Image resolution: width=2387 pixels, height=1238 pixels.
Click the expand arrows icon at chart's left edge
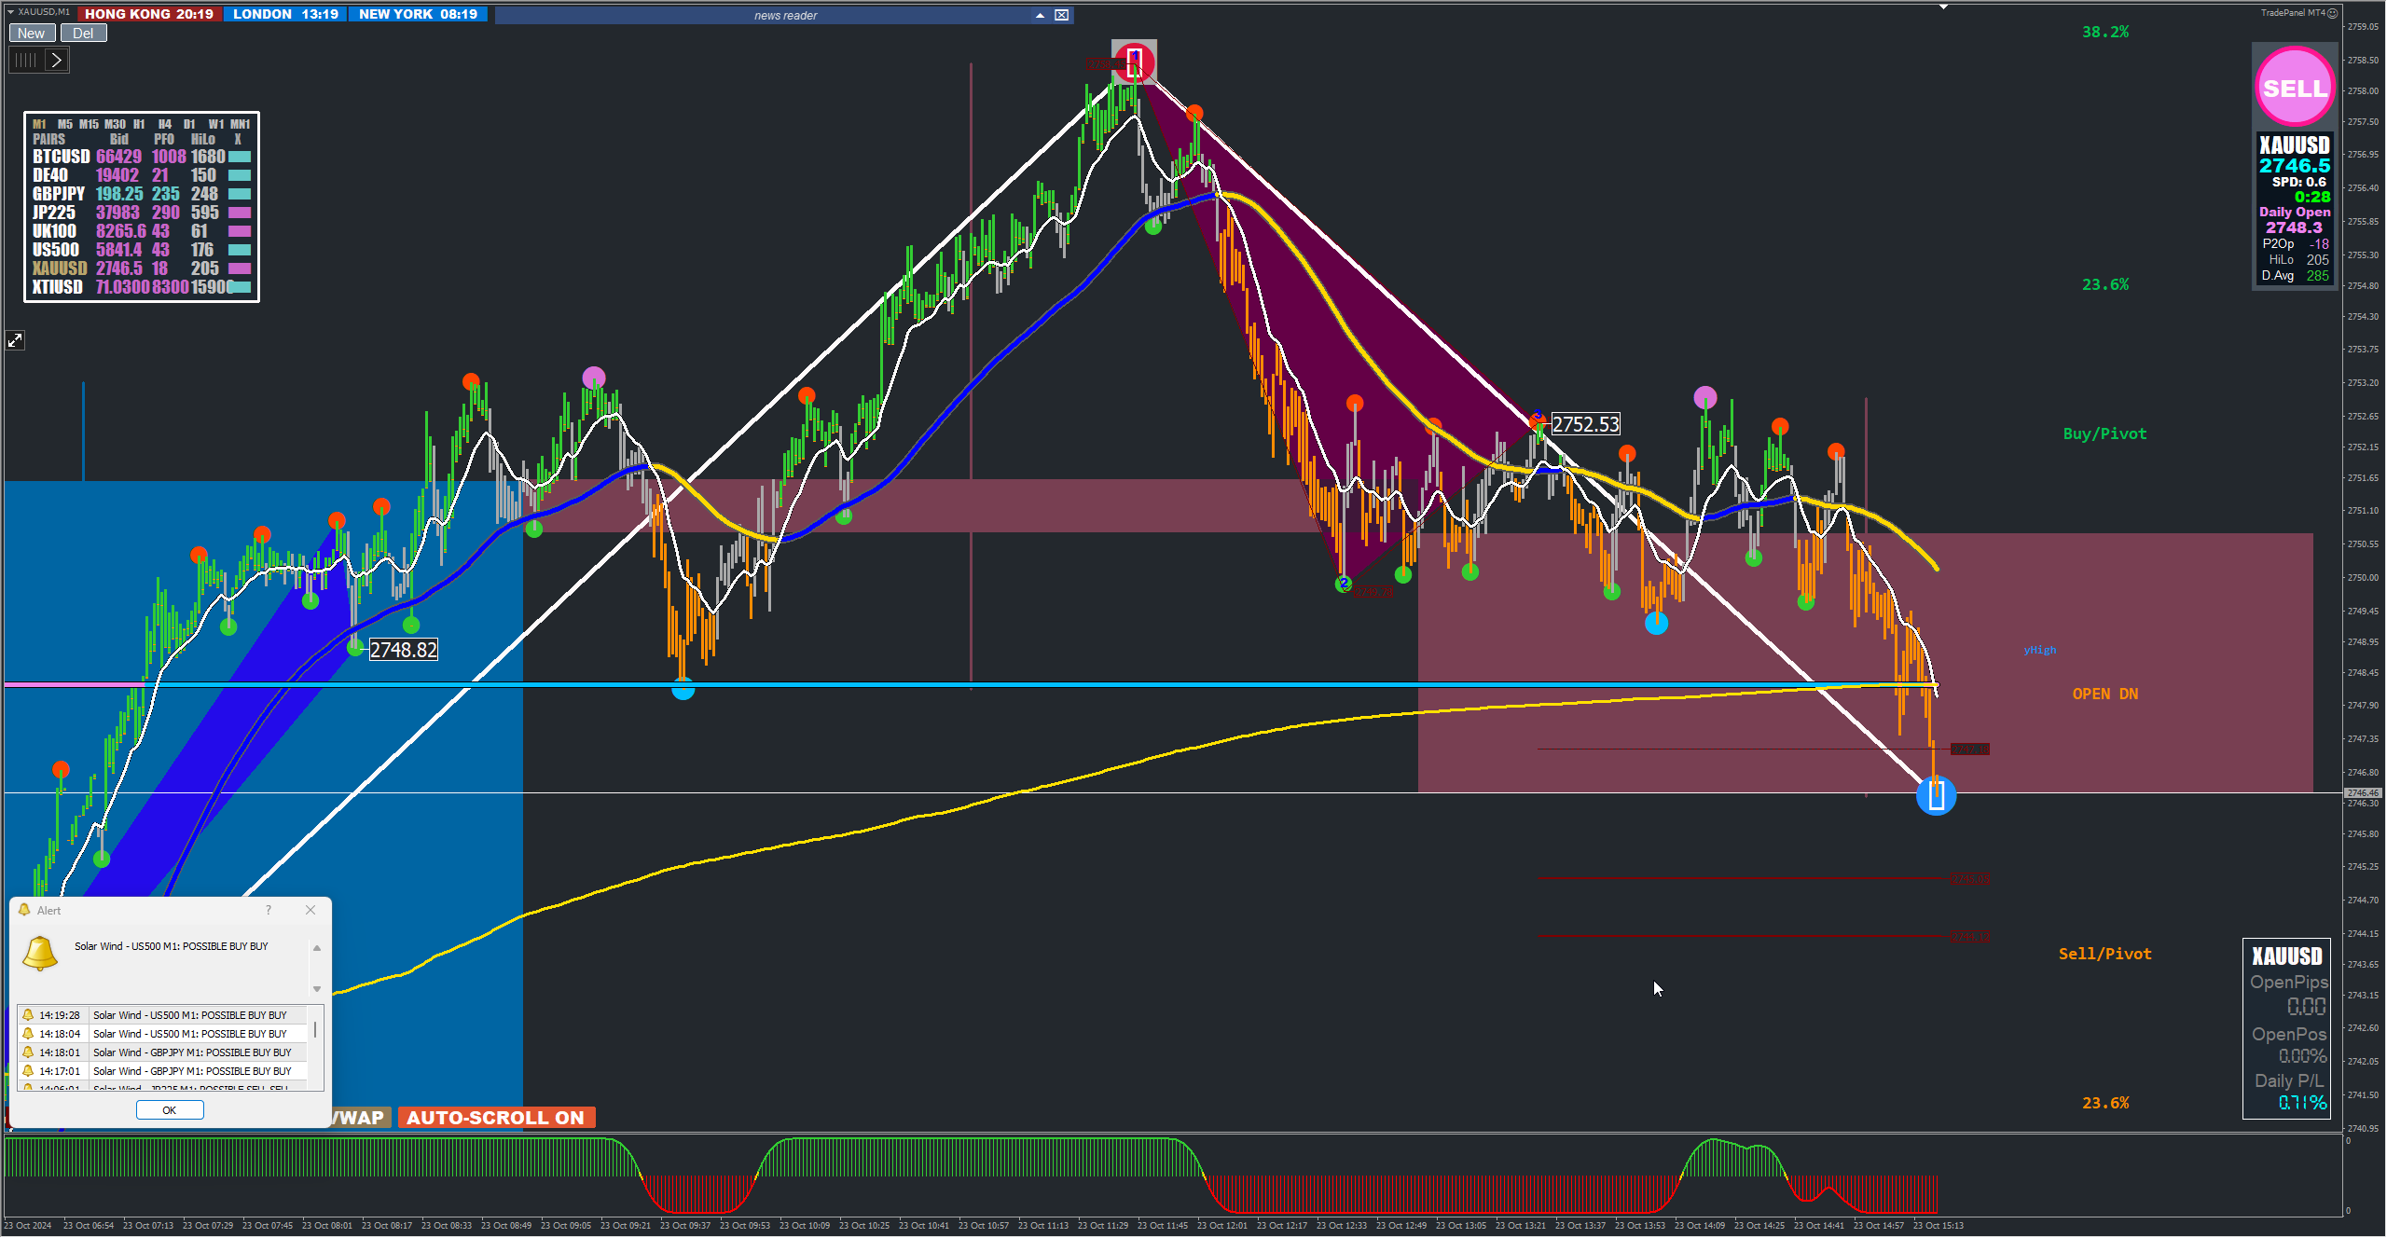point(15,341)
